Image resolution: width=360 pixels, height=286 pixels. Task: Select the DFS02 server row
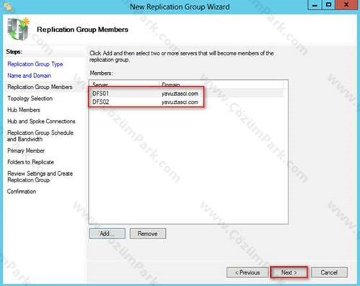pyautogui.click(x=186, y=102)
